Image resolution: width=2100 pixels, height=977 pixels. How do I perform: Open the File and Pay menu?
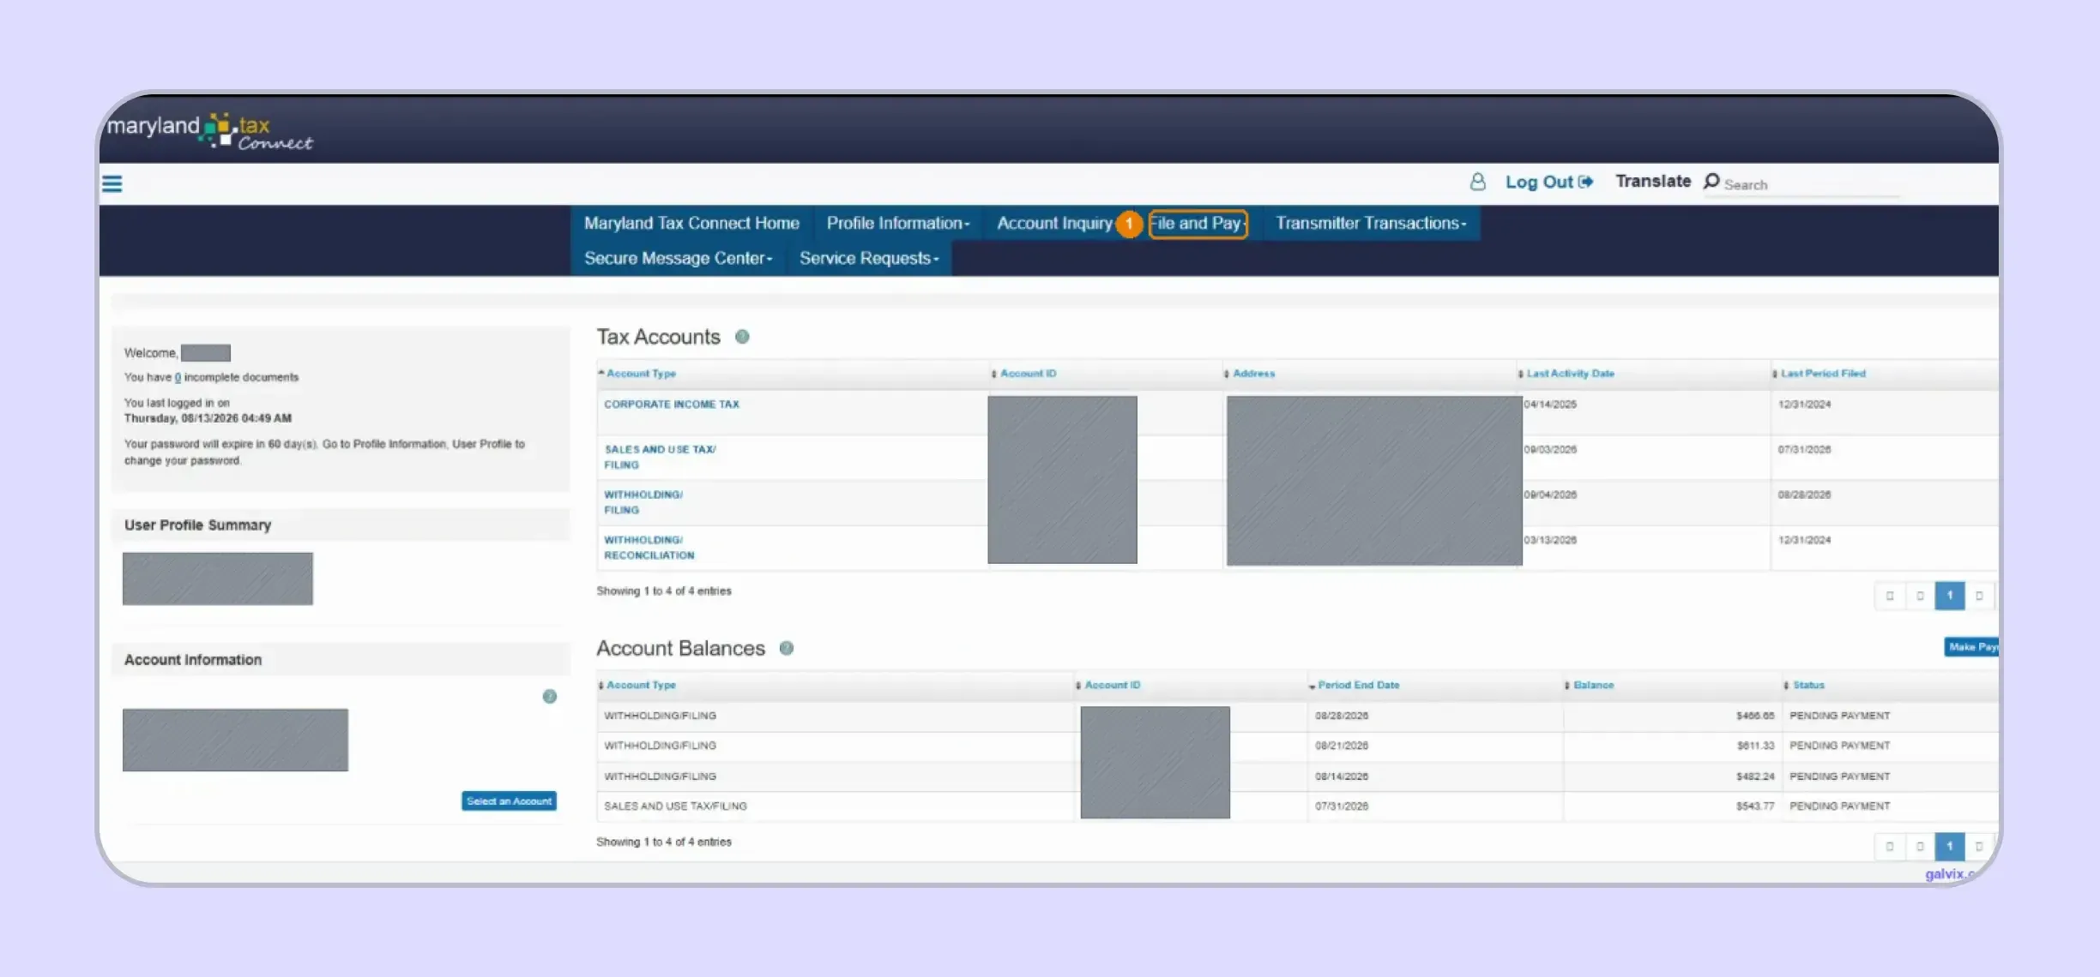pos(1198,224)
